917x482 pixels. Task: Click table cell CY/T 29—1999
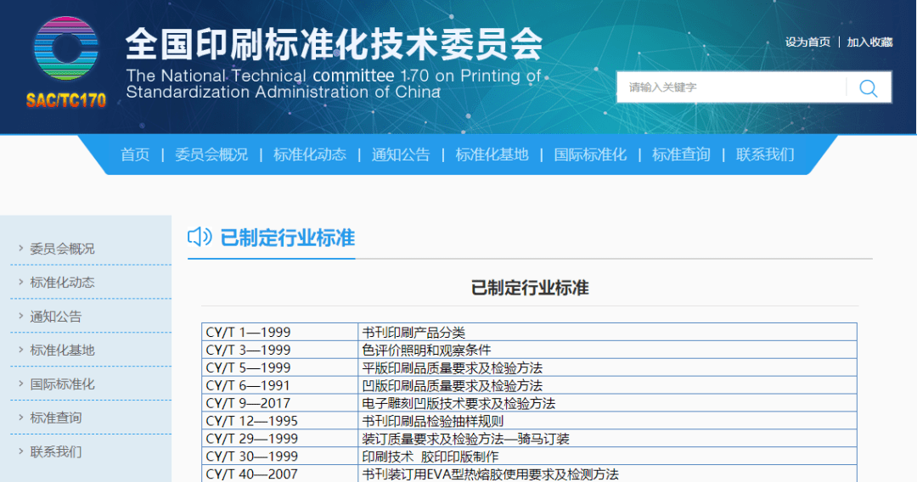(279, 439)
